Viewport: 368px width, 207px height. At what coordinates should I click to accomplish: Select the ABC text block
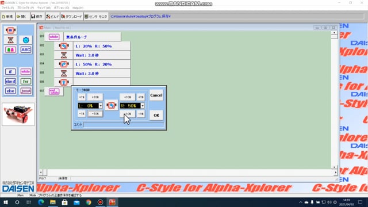pos(25,50)
